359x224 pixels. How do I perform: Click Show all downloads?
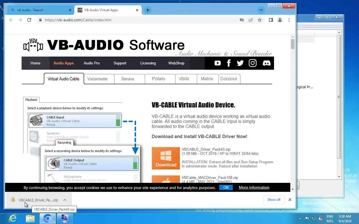(x=274, y=200)
